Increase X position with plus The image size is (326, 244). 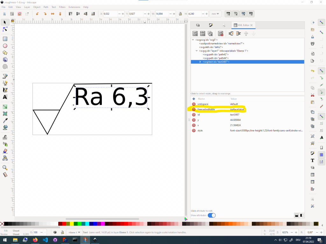pos(123,14)
